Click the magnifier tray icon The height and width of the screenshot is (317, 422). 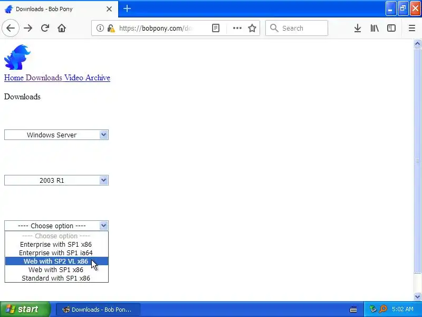(x=383, y=309)
